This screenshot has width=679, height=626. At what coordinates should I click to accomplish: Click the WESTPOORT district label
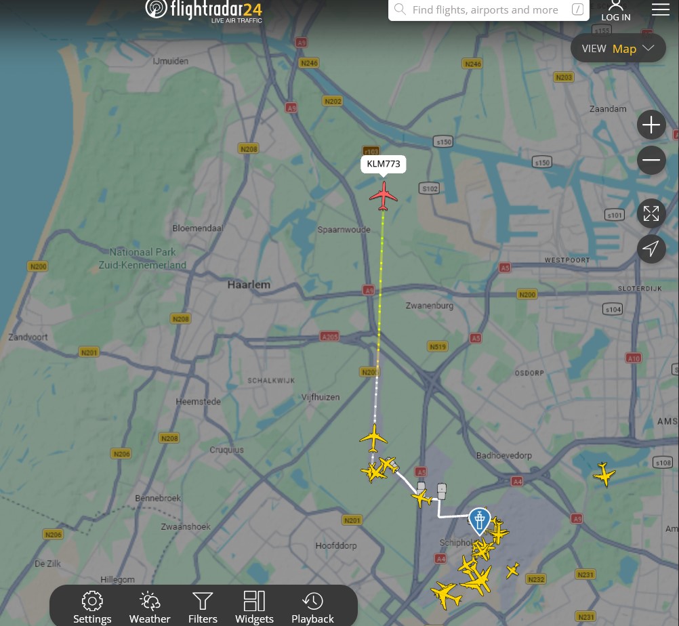pos(567,260)
